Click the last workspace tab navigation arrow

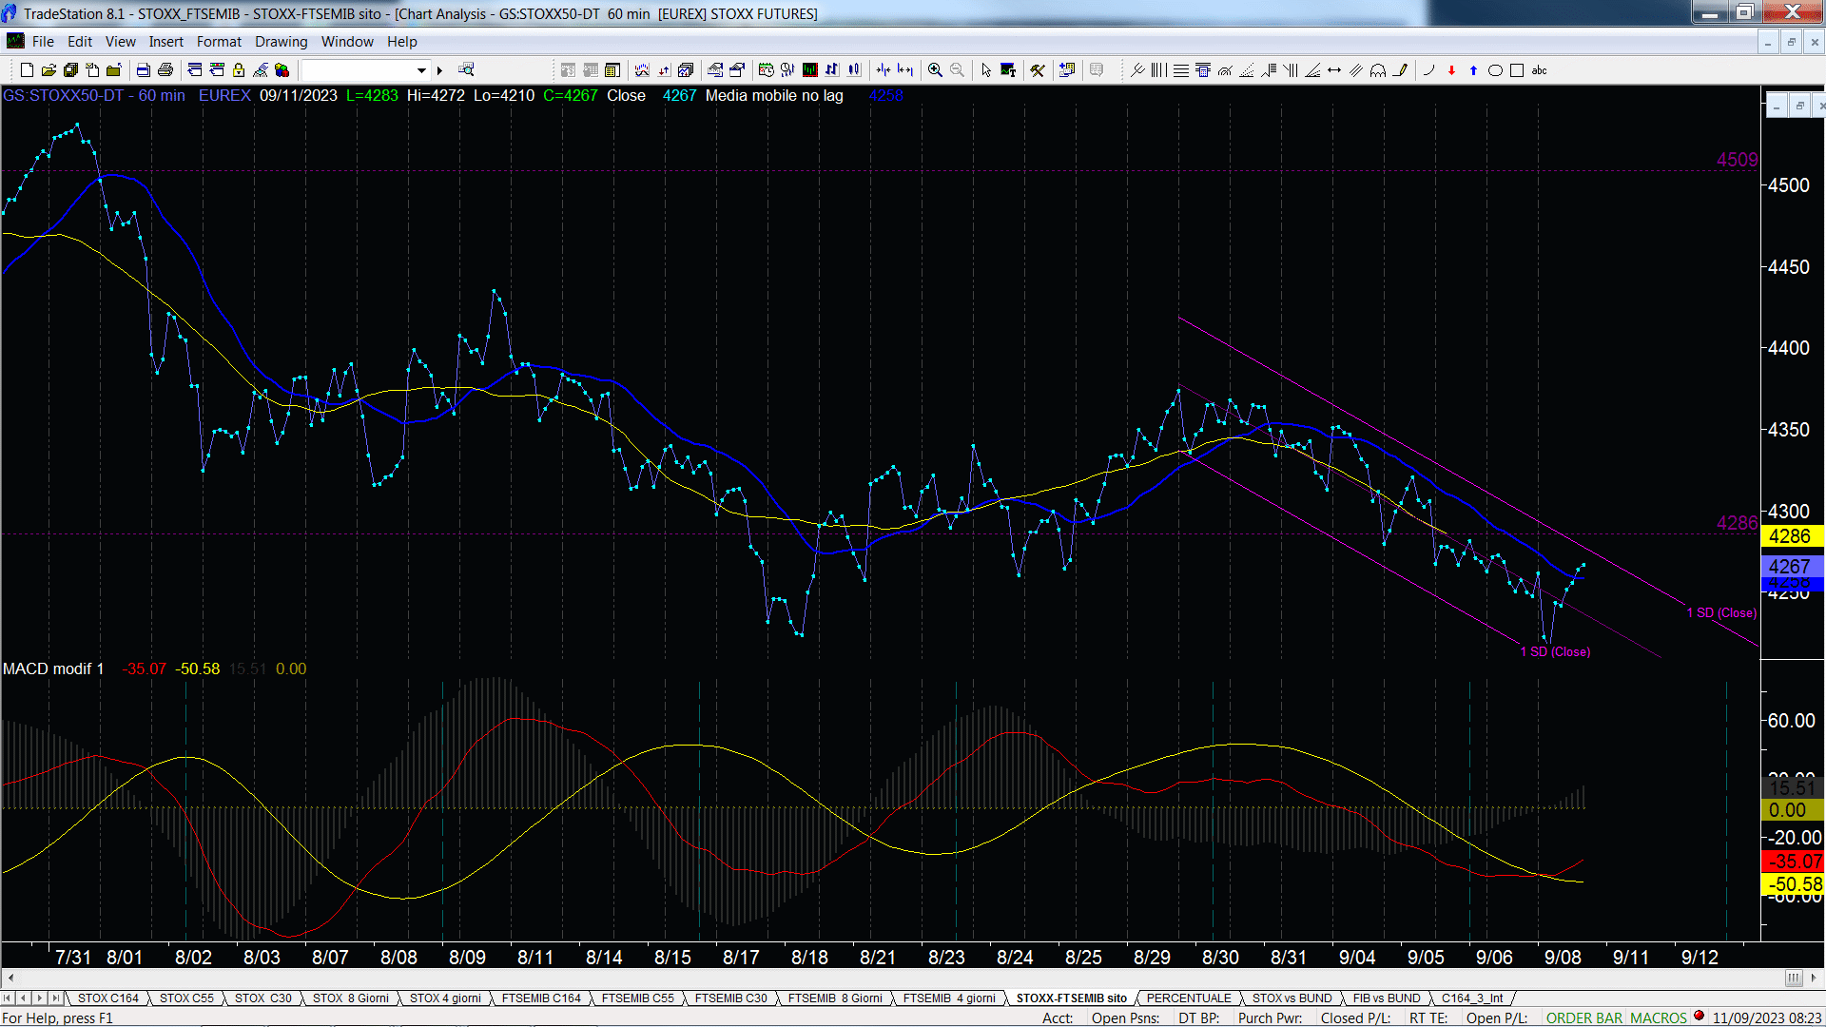pos(56,998)
